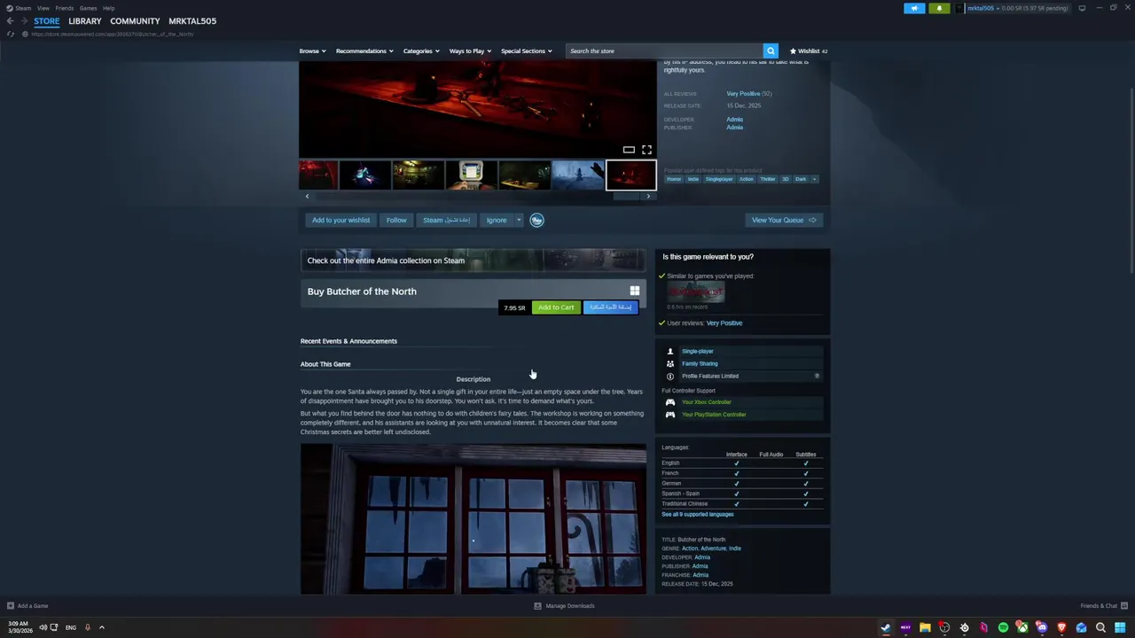Open the MRKTAL505 profile tab
This screenshot has width=1135, height=638.
(192, 21)
